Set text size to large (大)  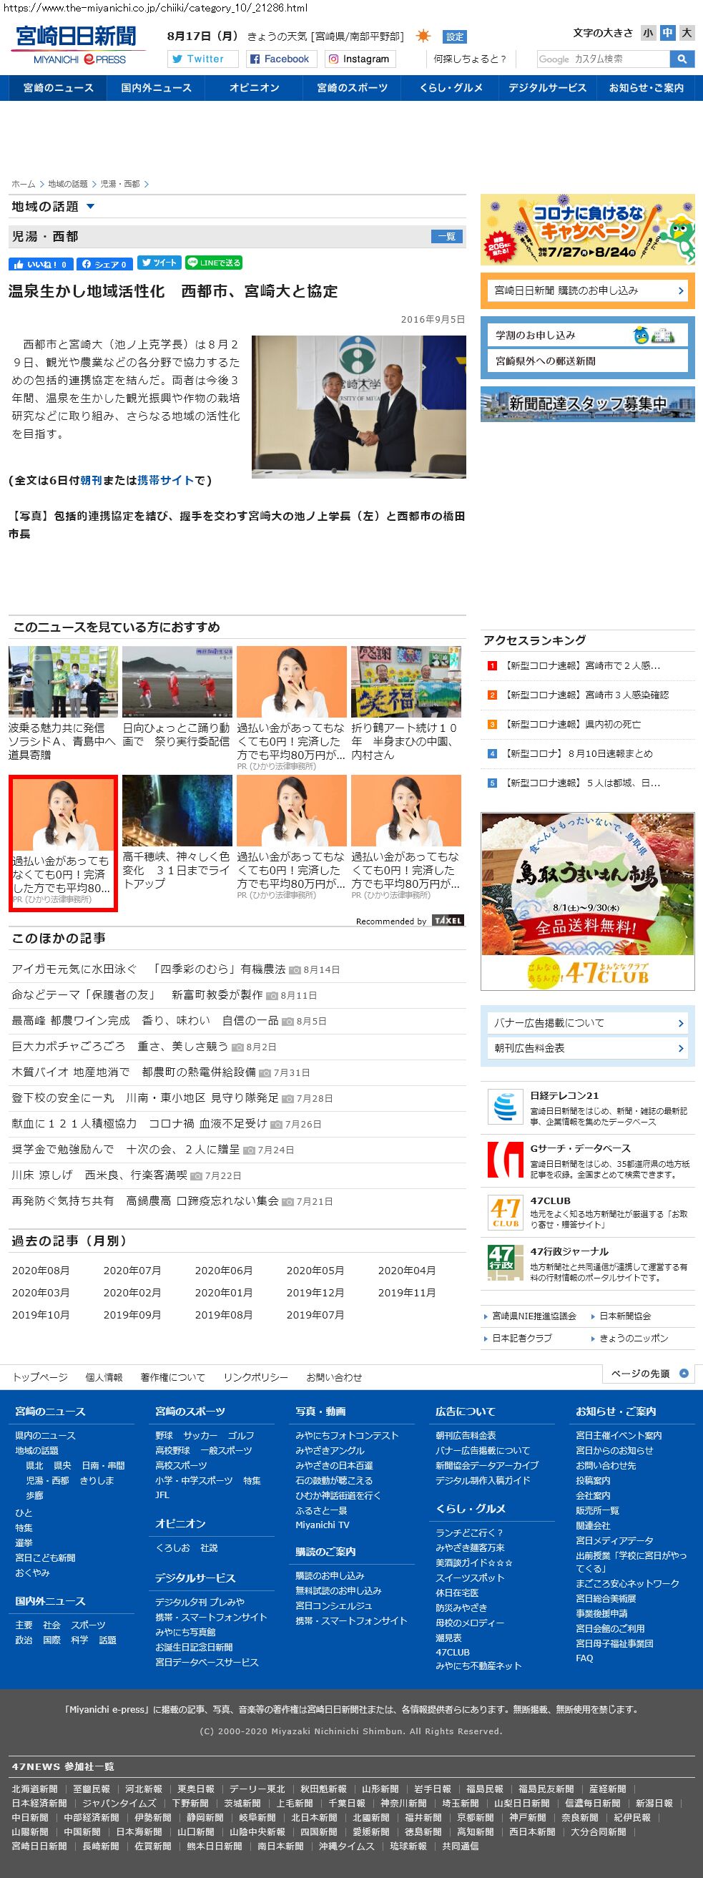point(686,33)
